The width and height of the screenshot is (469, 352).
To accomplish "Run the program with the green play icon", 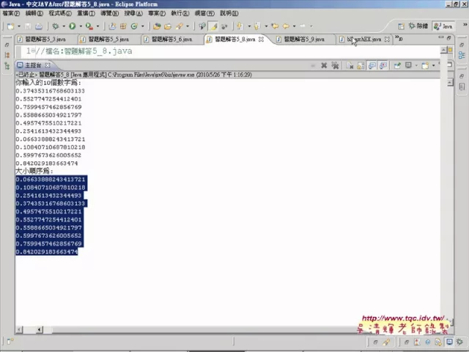I will click(x=72, y=26).
